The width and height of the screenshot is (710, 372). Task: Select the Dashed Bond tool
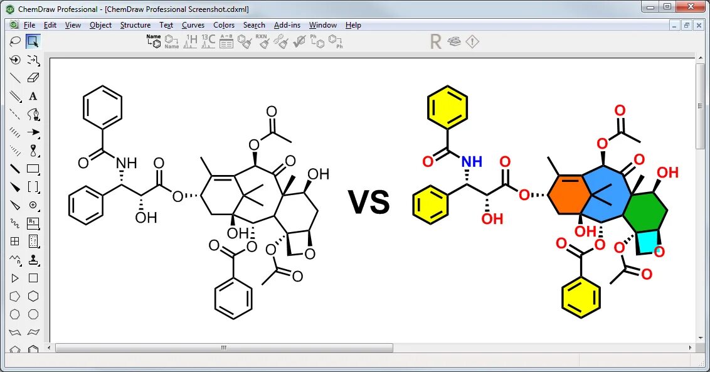click(x=15, y=114)
